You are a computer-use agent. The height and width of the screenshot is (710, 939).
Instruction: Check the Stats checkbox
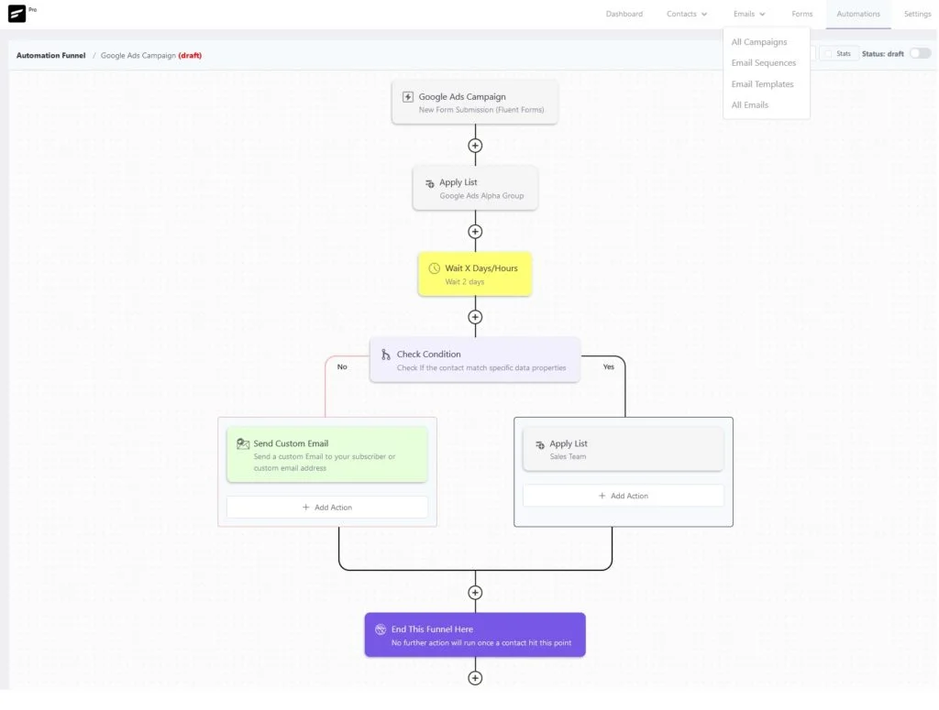click(828, 54)
